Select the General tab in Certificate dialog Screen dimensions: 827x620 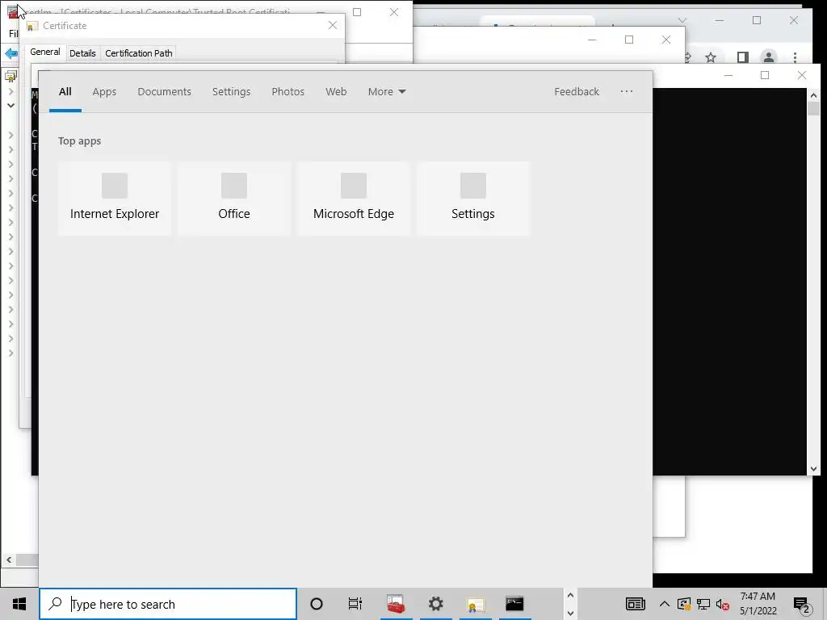(45, 52)
